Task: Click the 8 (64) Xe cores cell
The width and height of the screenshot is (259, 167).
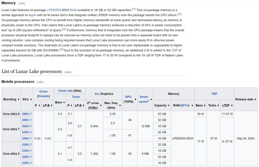Action: (94, 126)
